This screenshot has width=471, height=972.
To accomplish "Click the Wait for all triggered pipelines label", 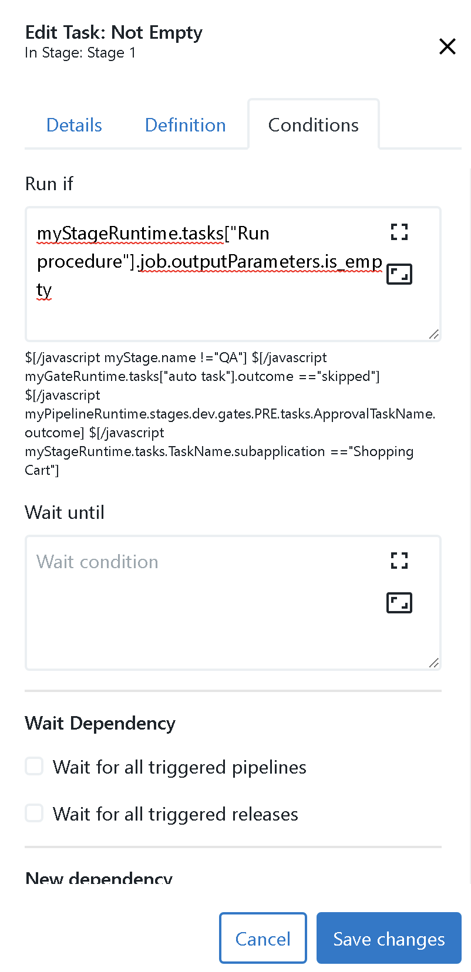I will click(179, 767).
